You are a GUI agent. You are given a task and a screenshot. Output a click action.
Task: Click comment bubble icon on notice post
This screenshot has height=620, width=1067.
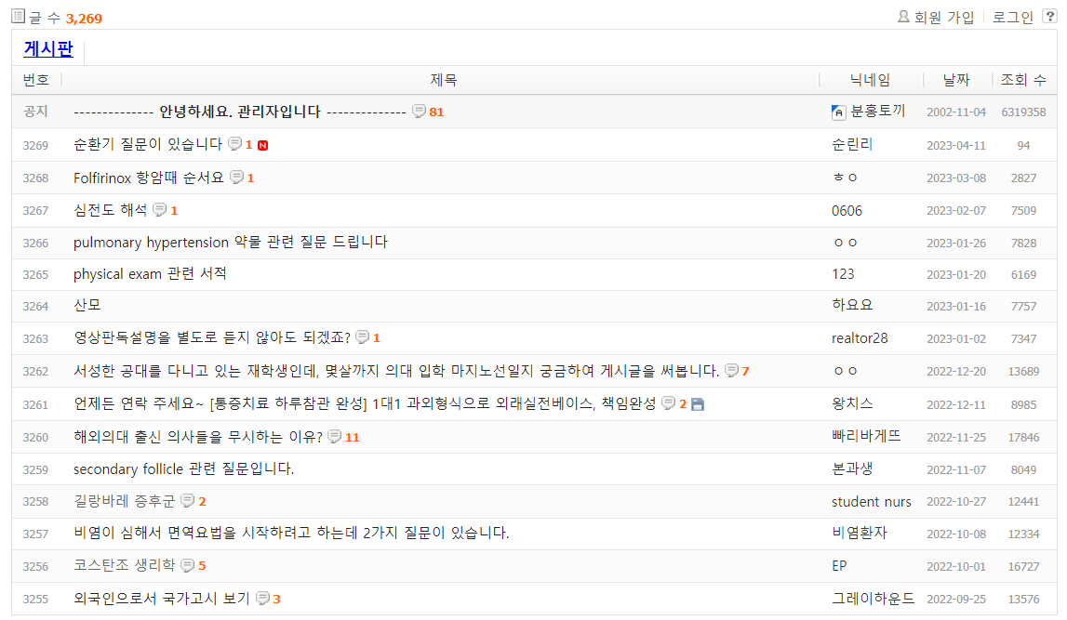pyautogui.click(x=420, y=111)
